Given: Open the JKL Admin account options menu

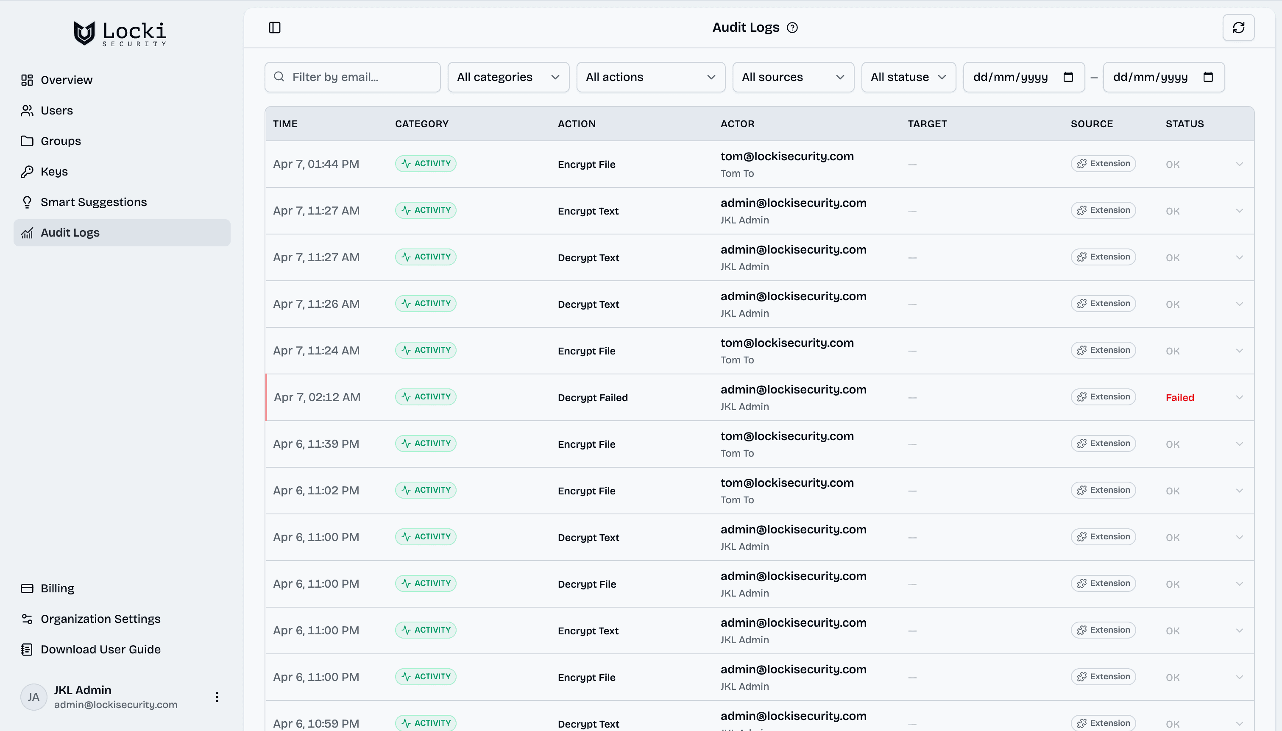Looking at the screenshot, I should coord(217,697).
